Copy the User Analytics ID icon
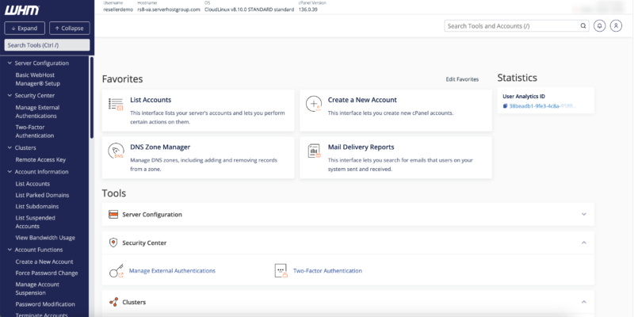Viewport: 634px width, 317px height. coord(505,106)
